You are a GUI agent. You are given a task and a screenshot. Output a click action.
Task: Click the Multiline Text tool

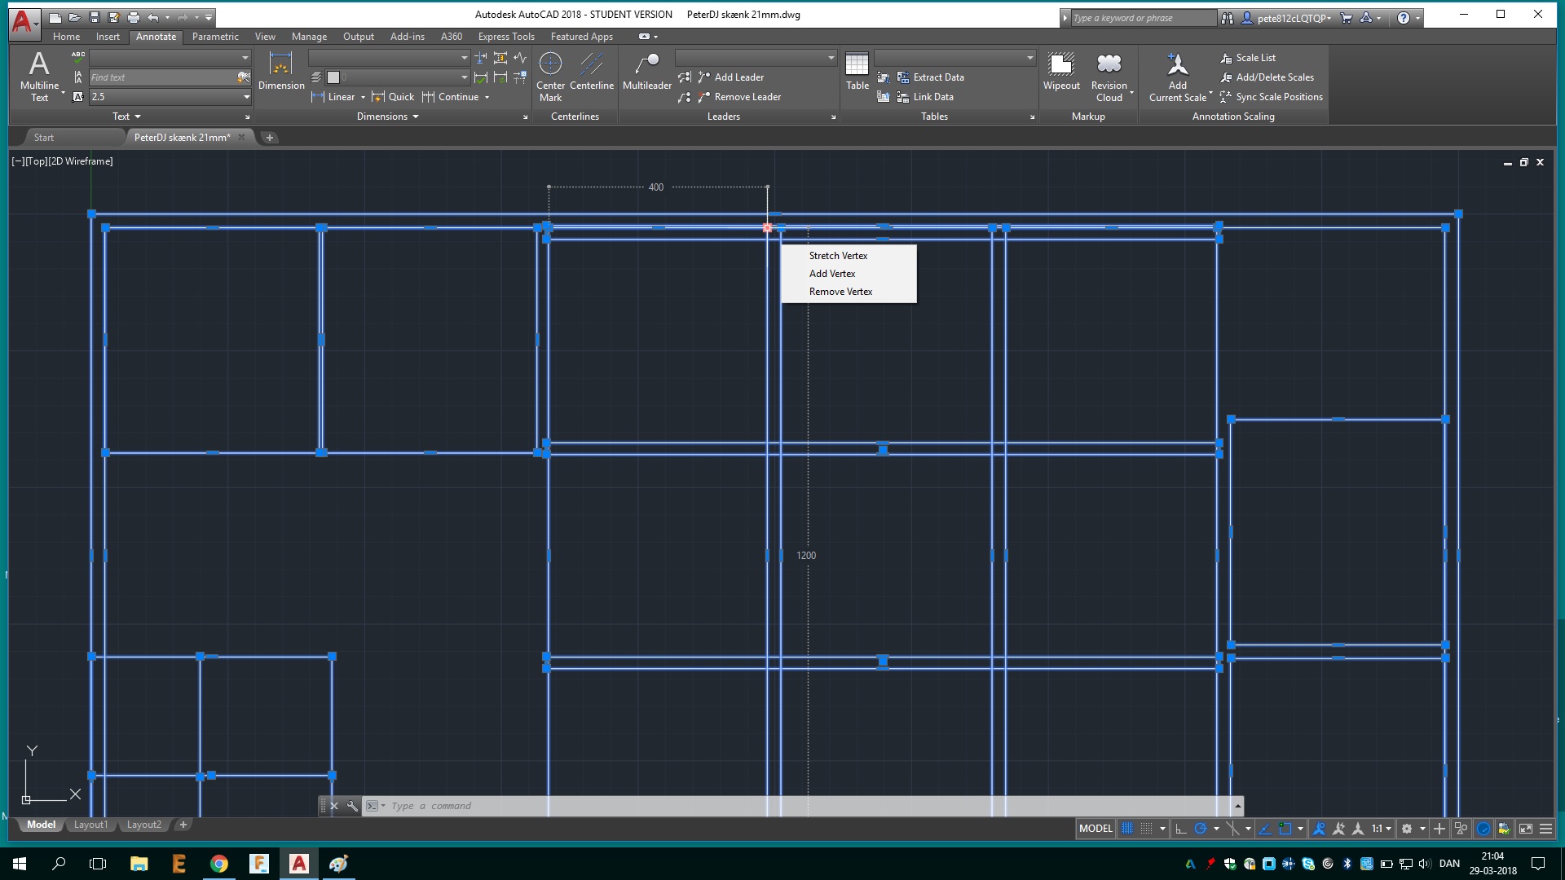click(x=39, y=75)
